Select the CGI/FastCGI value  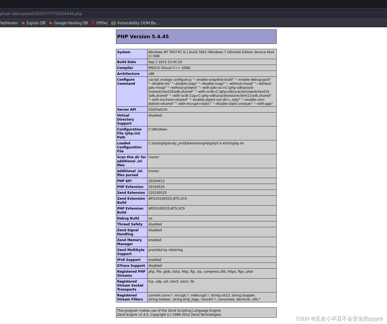(158, 110)
